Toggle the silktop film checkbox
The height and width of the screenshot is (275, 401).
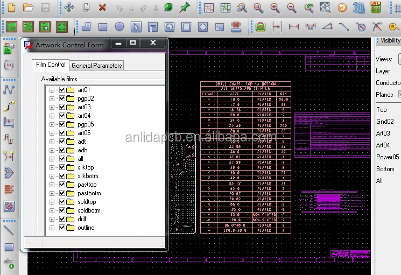62,167
